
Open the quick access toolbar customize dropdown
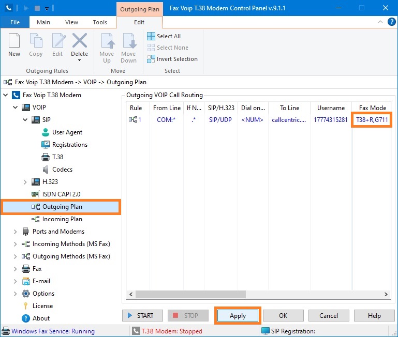tap(47, 9)
